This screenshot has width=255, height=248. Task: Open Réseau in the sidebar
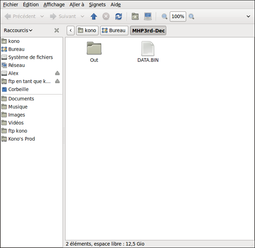point(31,65)
